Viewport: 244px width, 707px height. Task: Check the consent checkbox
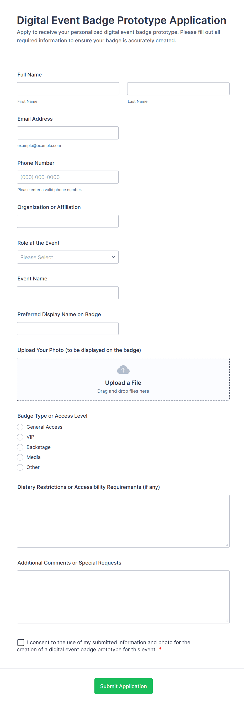[20, 642]
